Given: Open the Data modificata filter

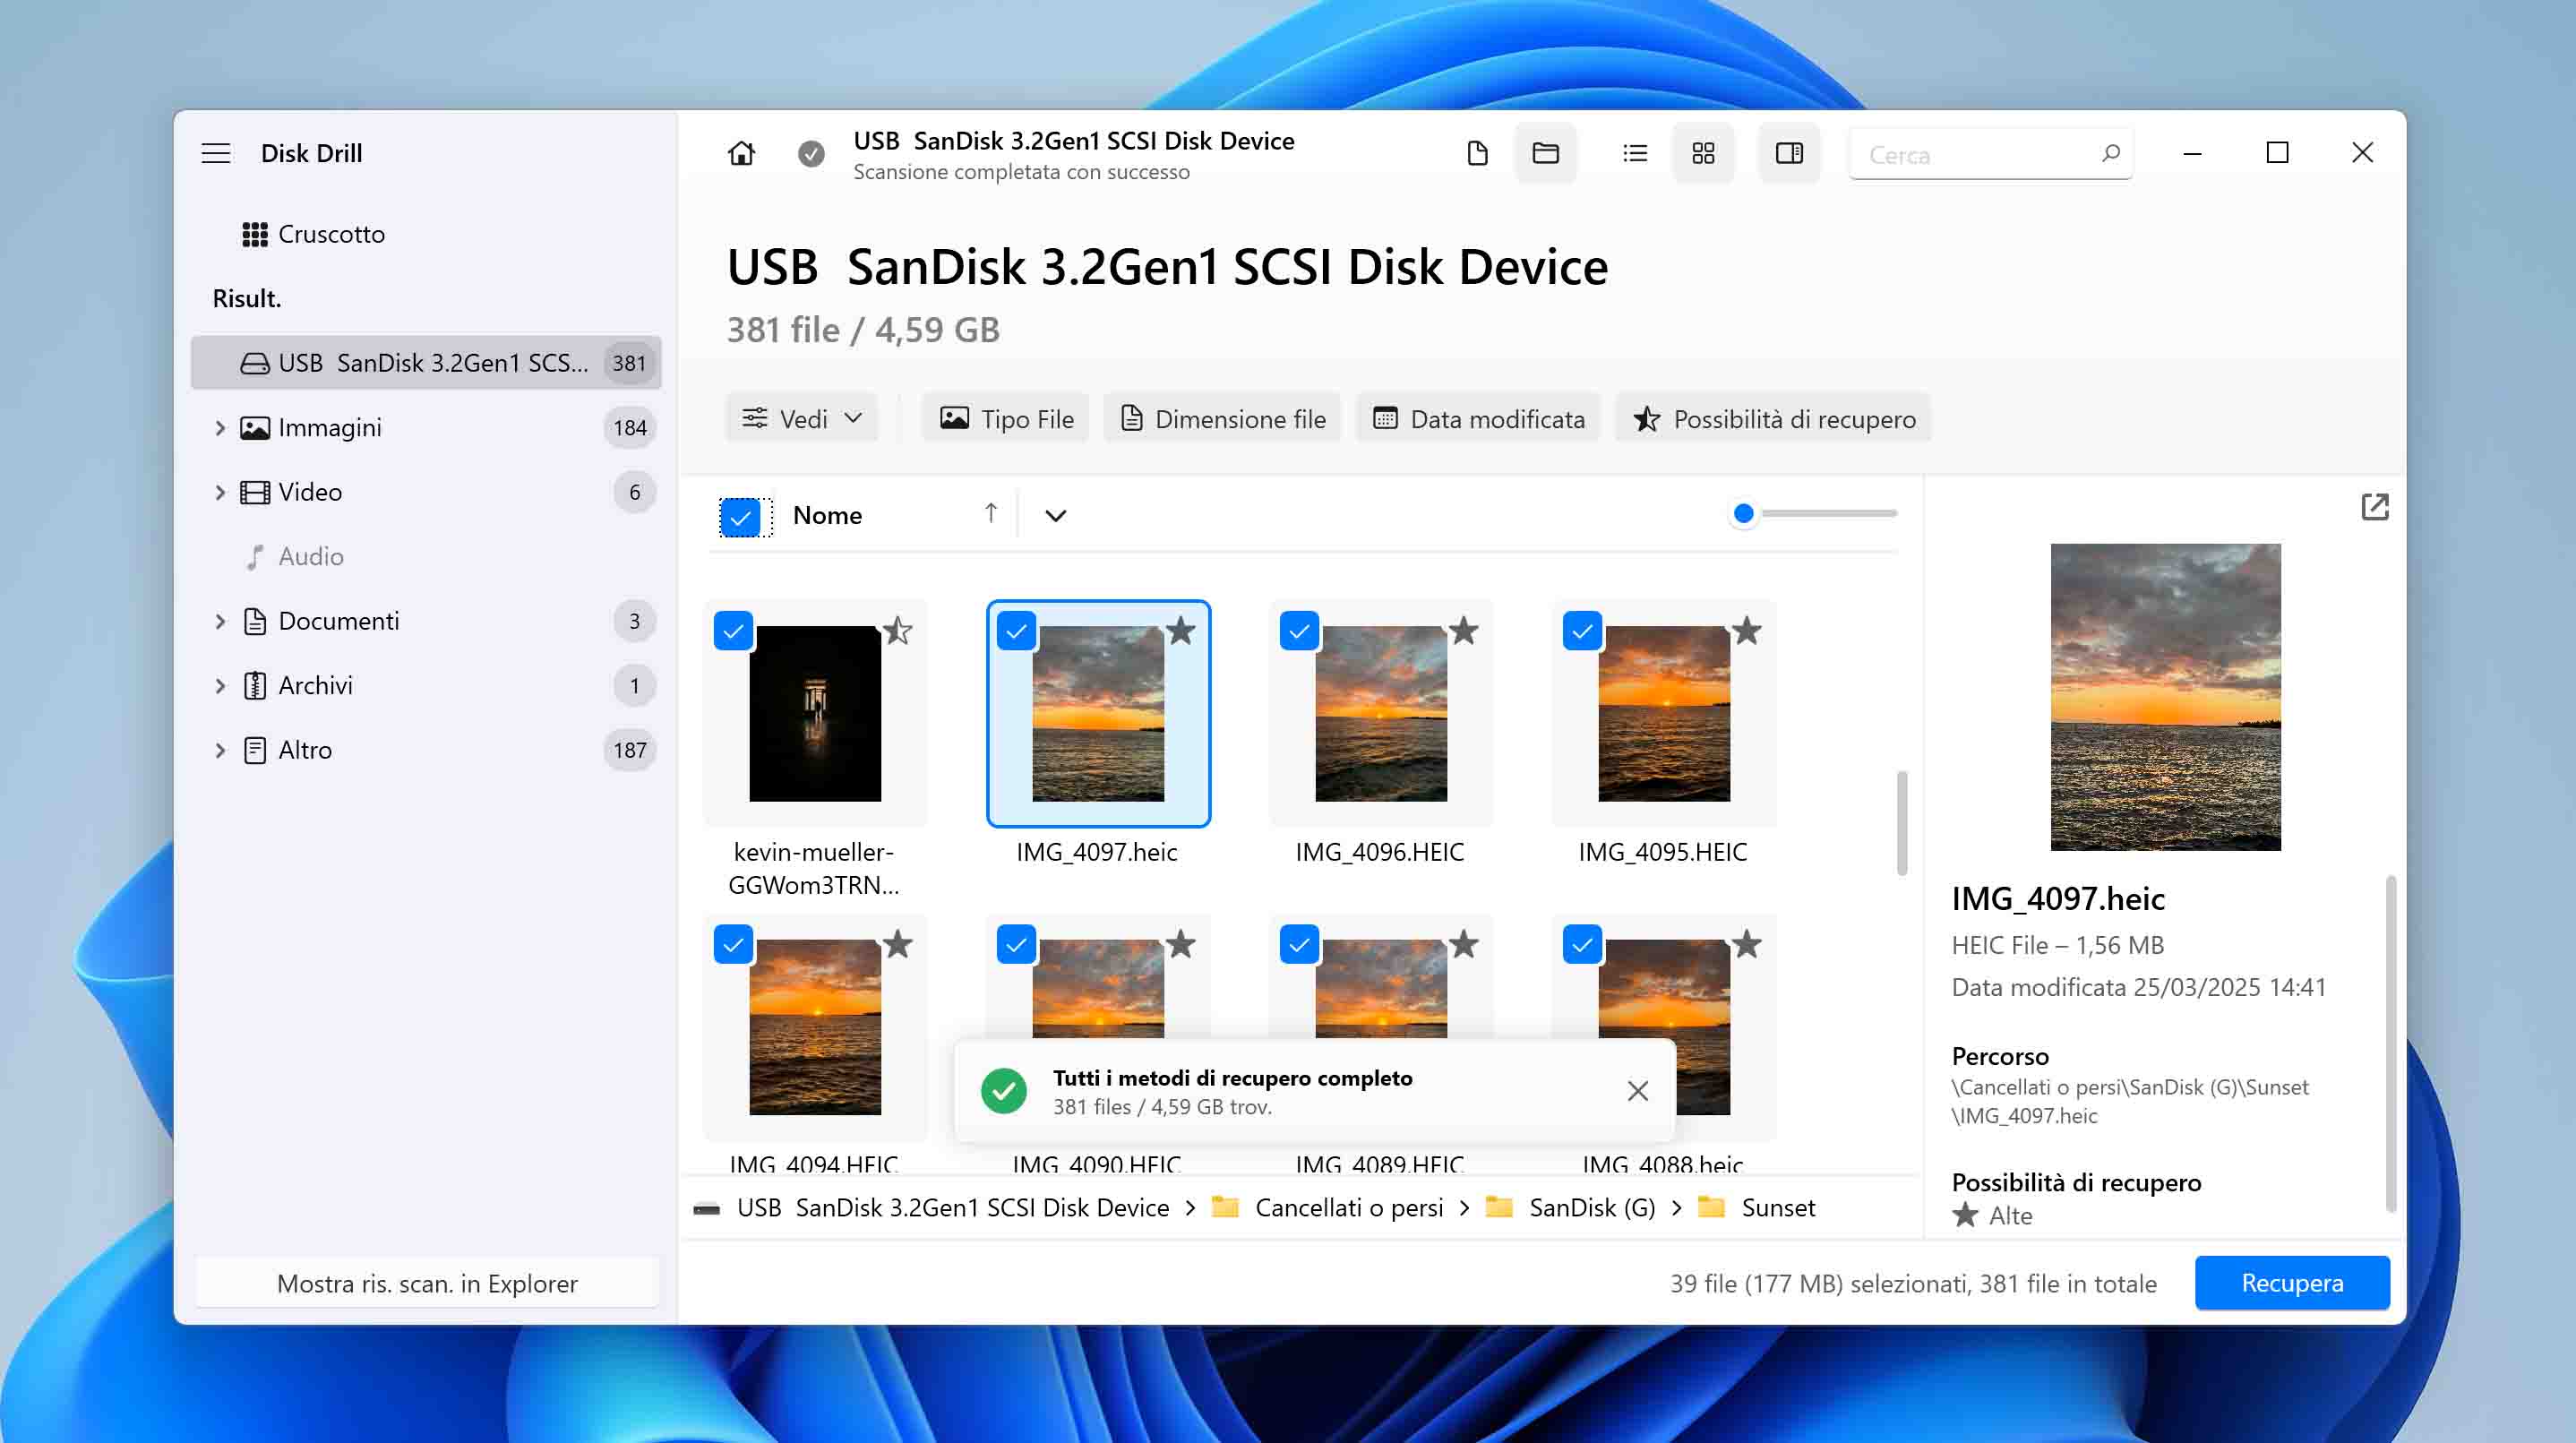Looking at the screenshot, I should click(1478, 418).
